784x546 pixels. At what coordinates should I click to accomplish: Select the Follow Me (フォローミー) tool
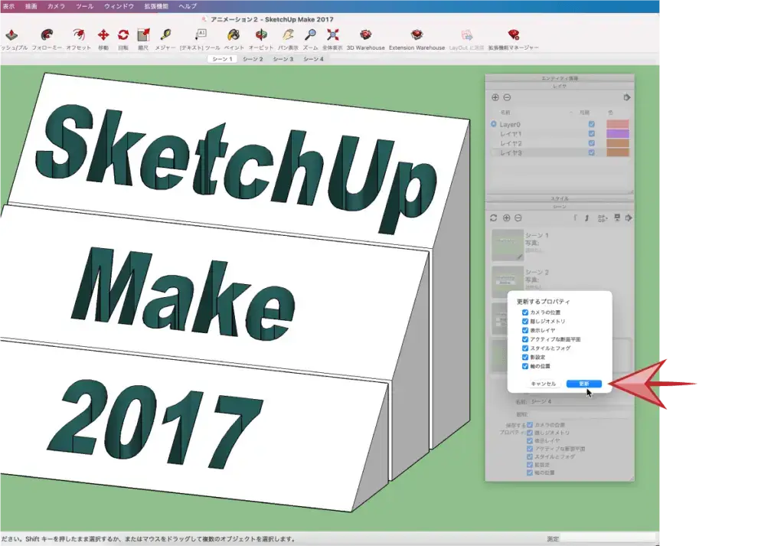click(x=47, y=35)
